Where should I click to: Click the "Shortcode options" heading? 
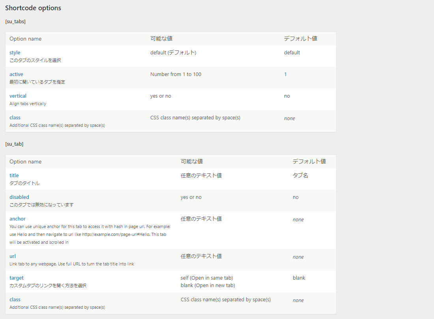click(33, 8)
